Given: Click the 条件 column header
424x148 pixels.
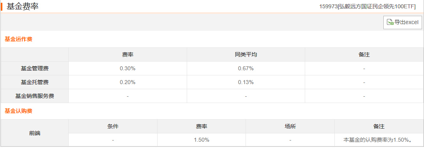Looking at the screenshot, I should click(x=113, y=126).
